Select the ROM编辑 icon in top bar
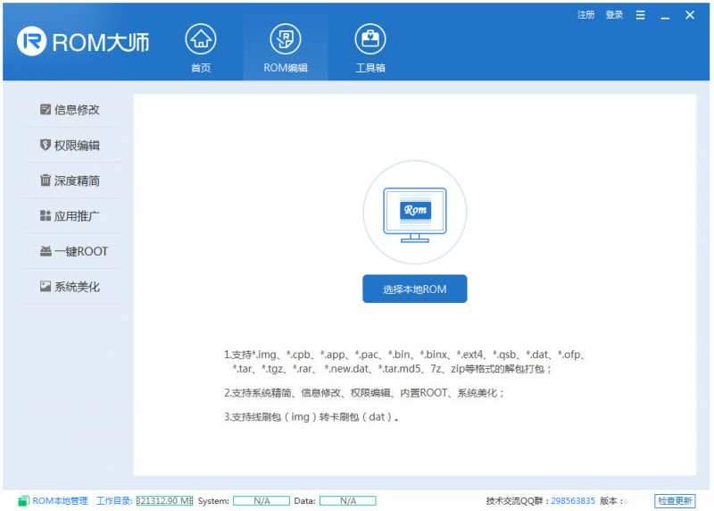Image resolution: width=714 pixels, height=511 pixels. point(285,38)
